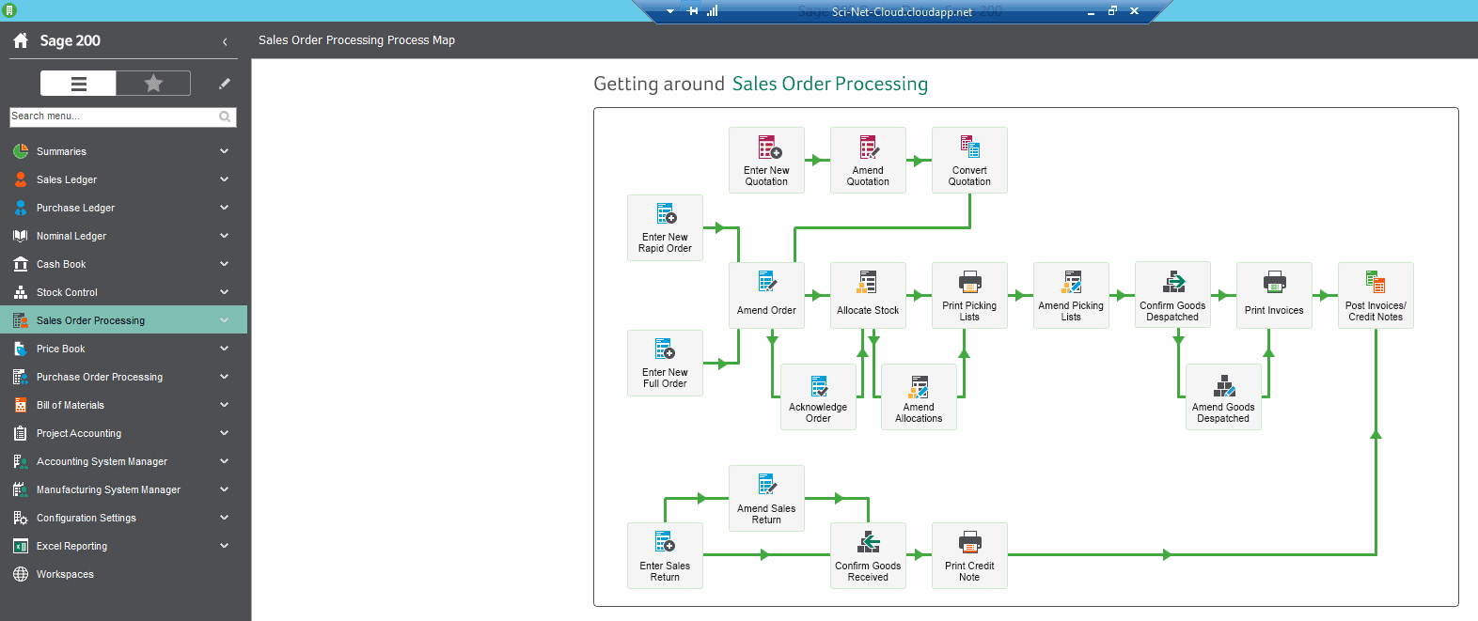Expand the Price Book chevron
Image resolution: width=1478 pixels, height=621 pixels.
click(224, 349)
